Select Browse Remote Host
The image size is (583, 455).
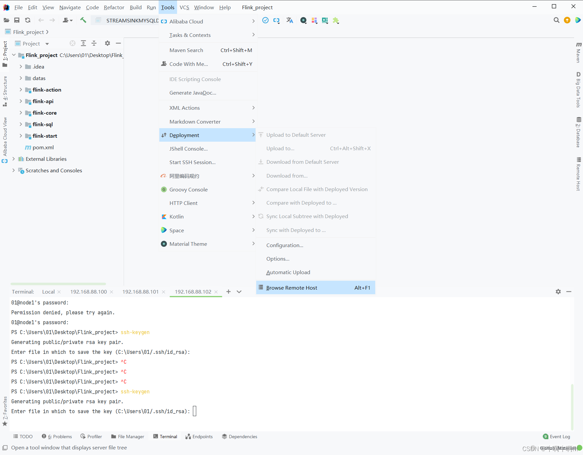[291, 287]
